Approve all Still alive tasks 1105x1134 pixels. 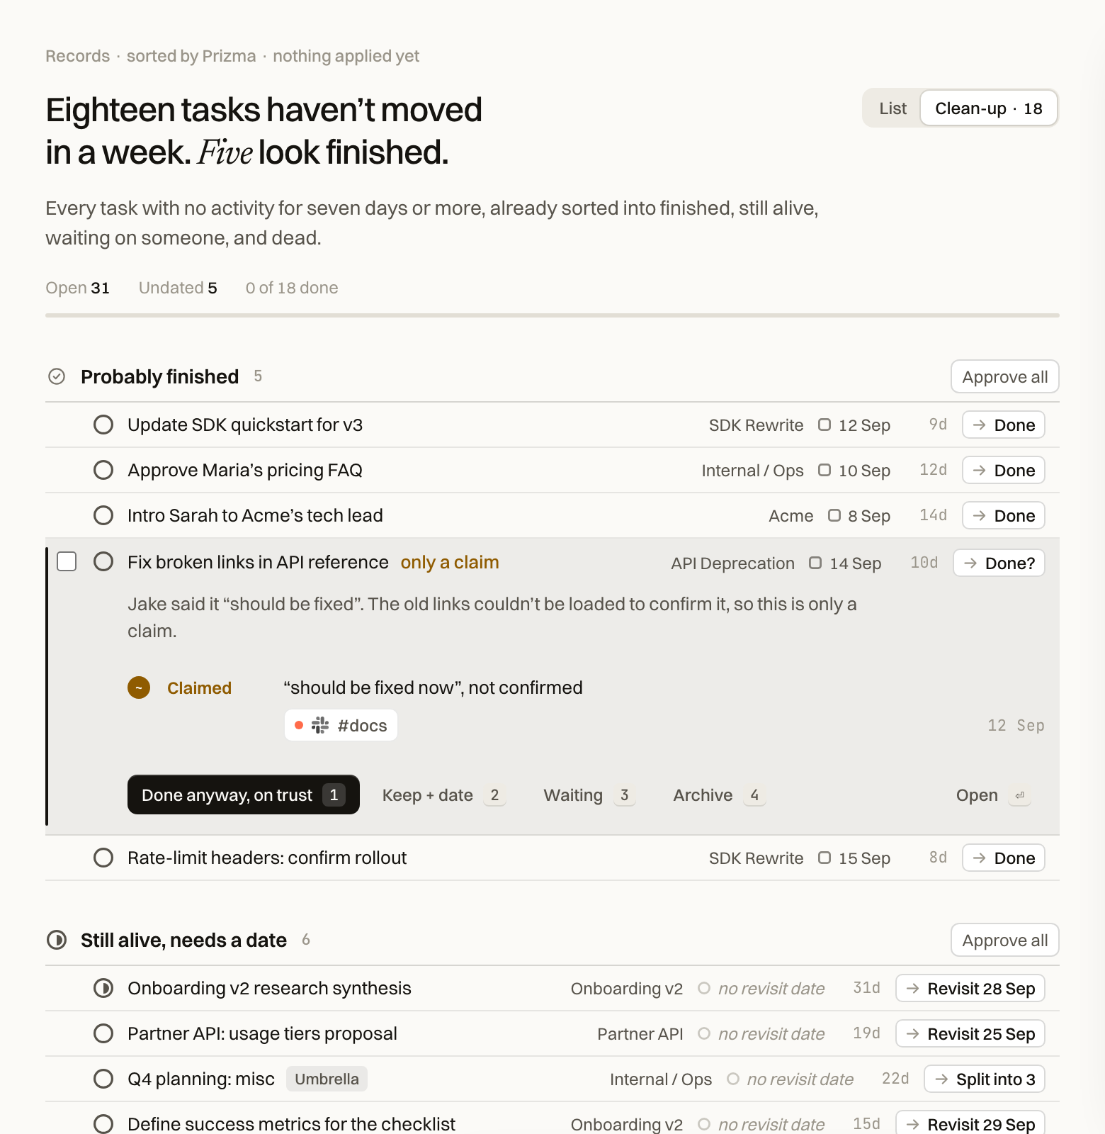coord(1004,940)
